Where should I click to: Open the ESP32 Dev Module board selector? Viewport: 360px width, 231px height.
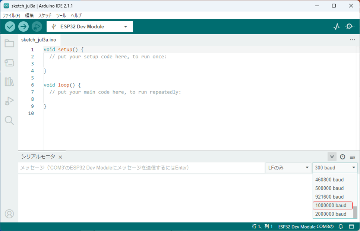(90, 26)
